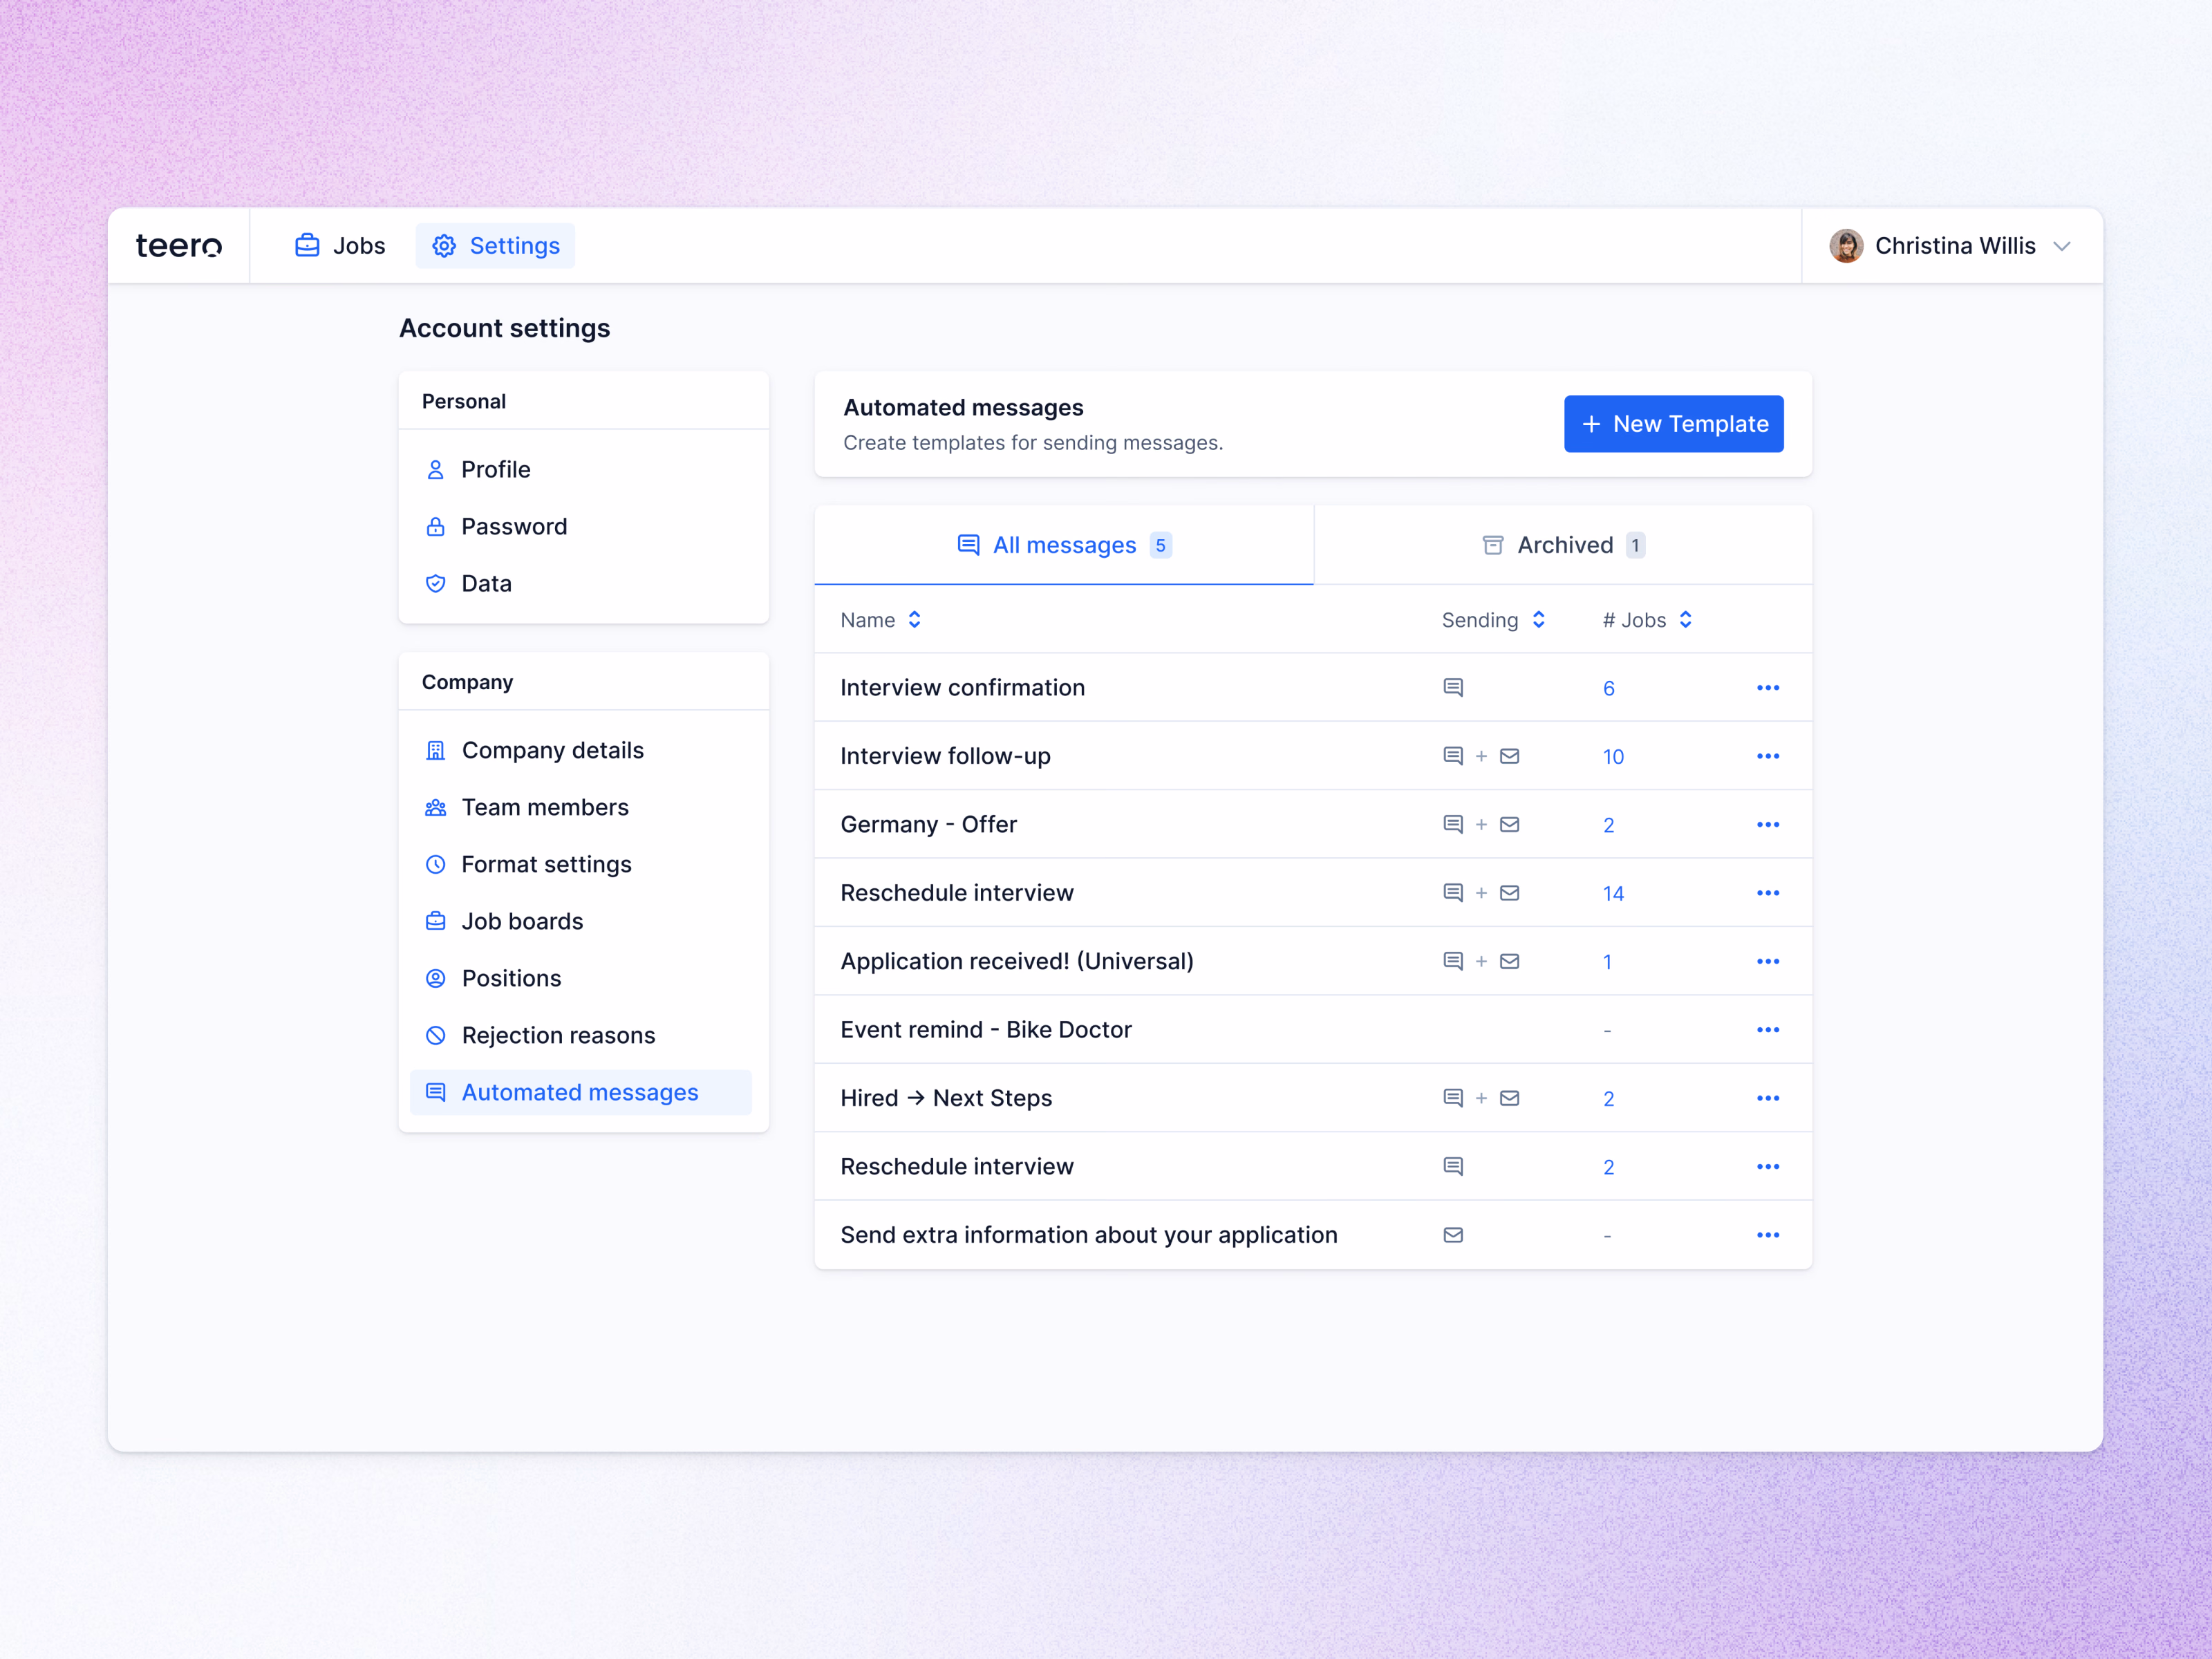Screen dimensions: 2212x1659
Task: Click the badge count 5 on All messages
Action: click(x=1160, y=546)
